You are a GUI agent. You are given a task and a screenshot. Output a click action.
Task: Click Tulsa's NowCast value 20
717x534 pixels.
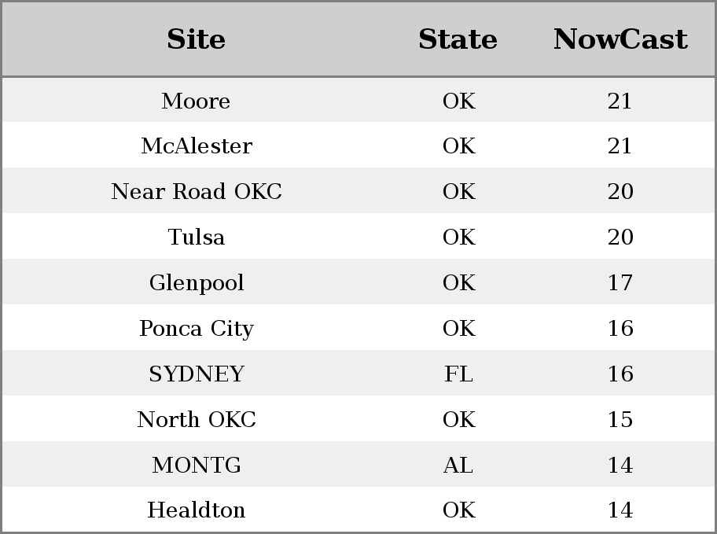620,237
